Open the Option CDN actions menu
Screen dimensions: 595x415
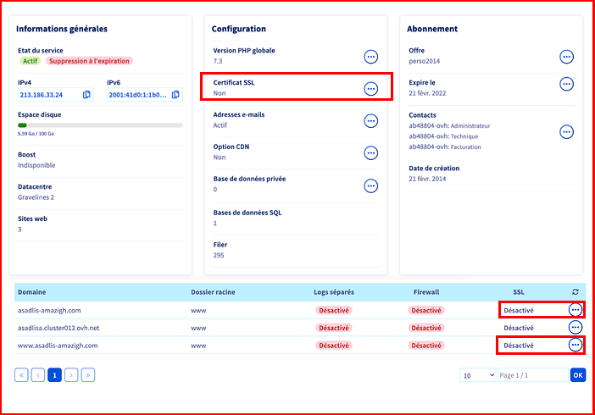(x=370, y=153)
